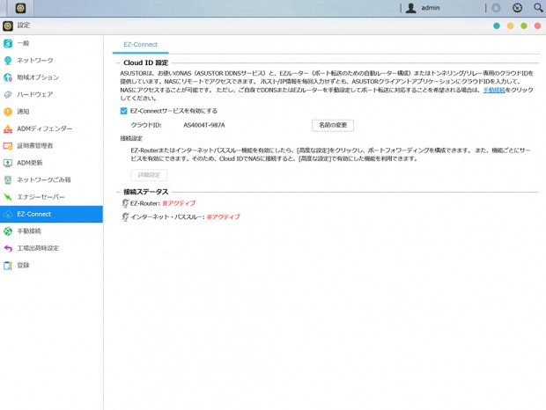
Task: Click the 設定 window title icon
Action: 8,26
